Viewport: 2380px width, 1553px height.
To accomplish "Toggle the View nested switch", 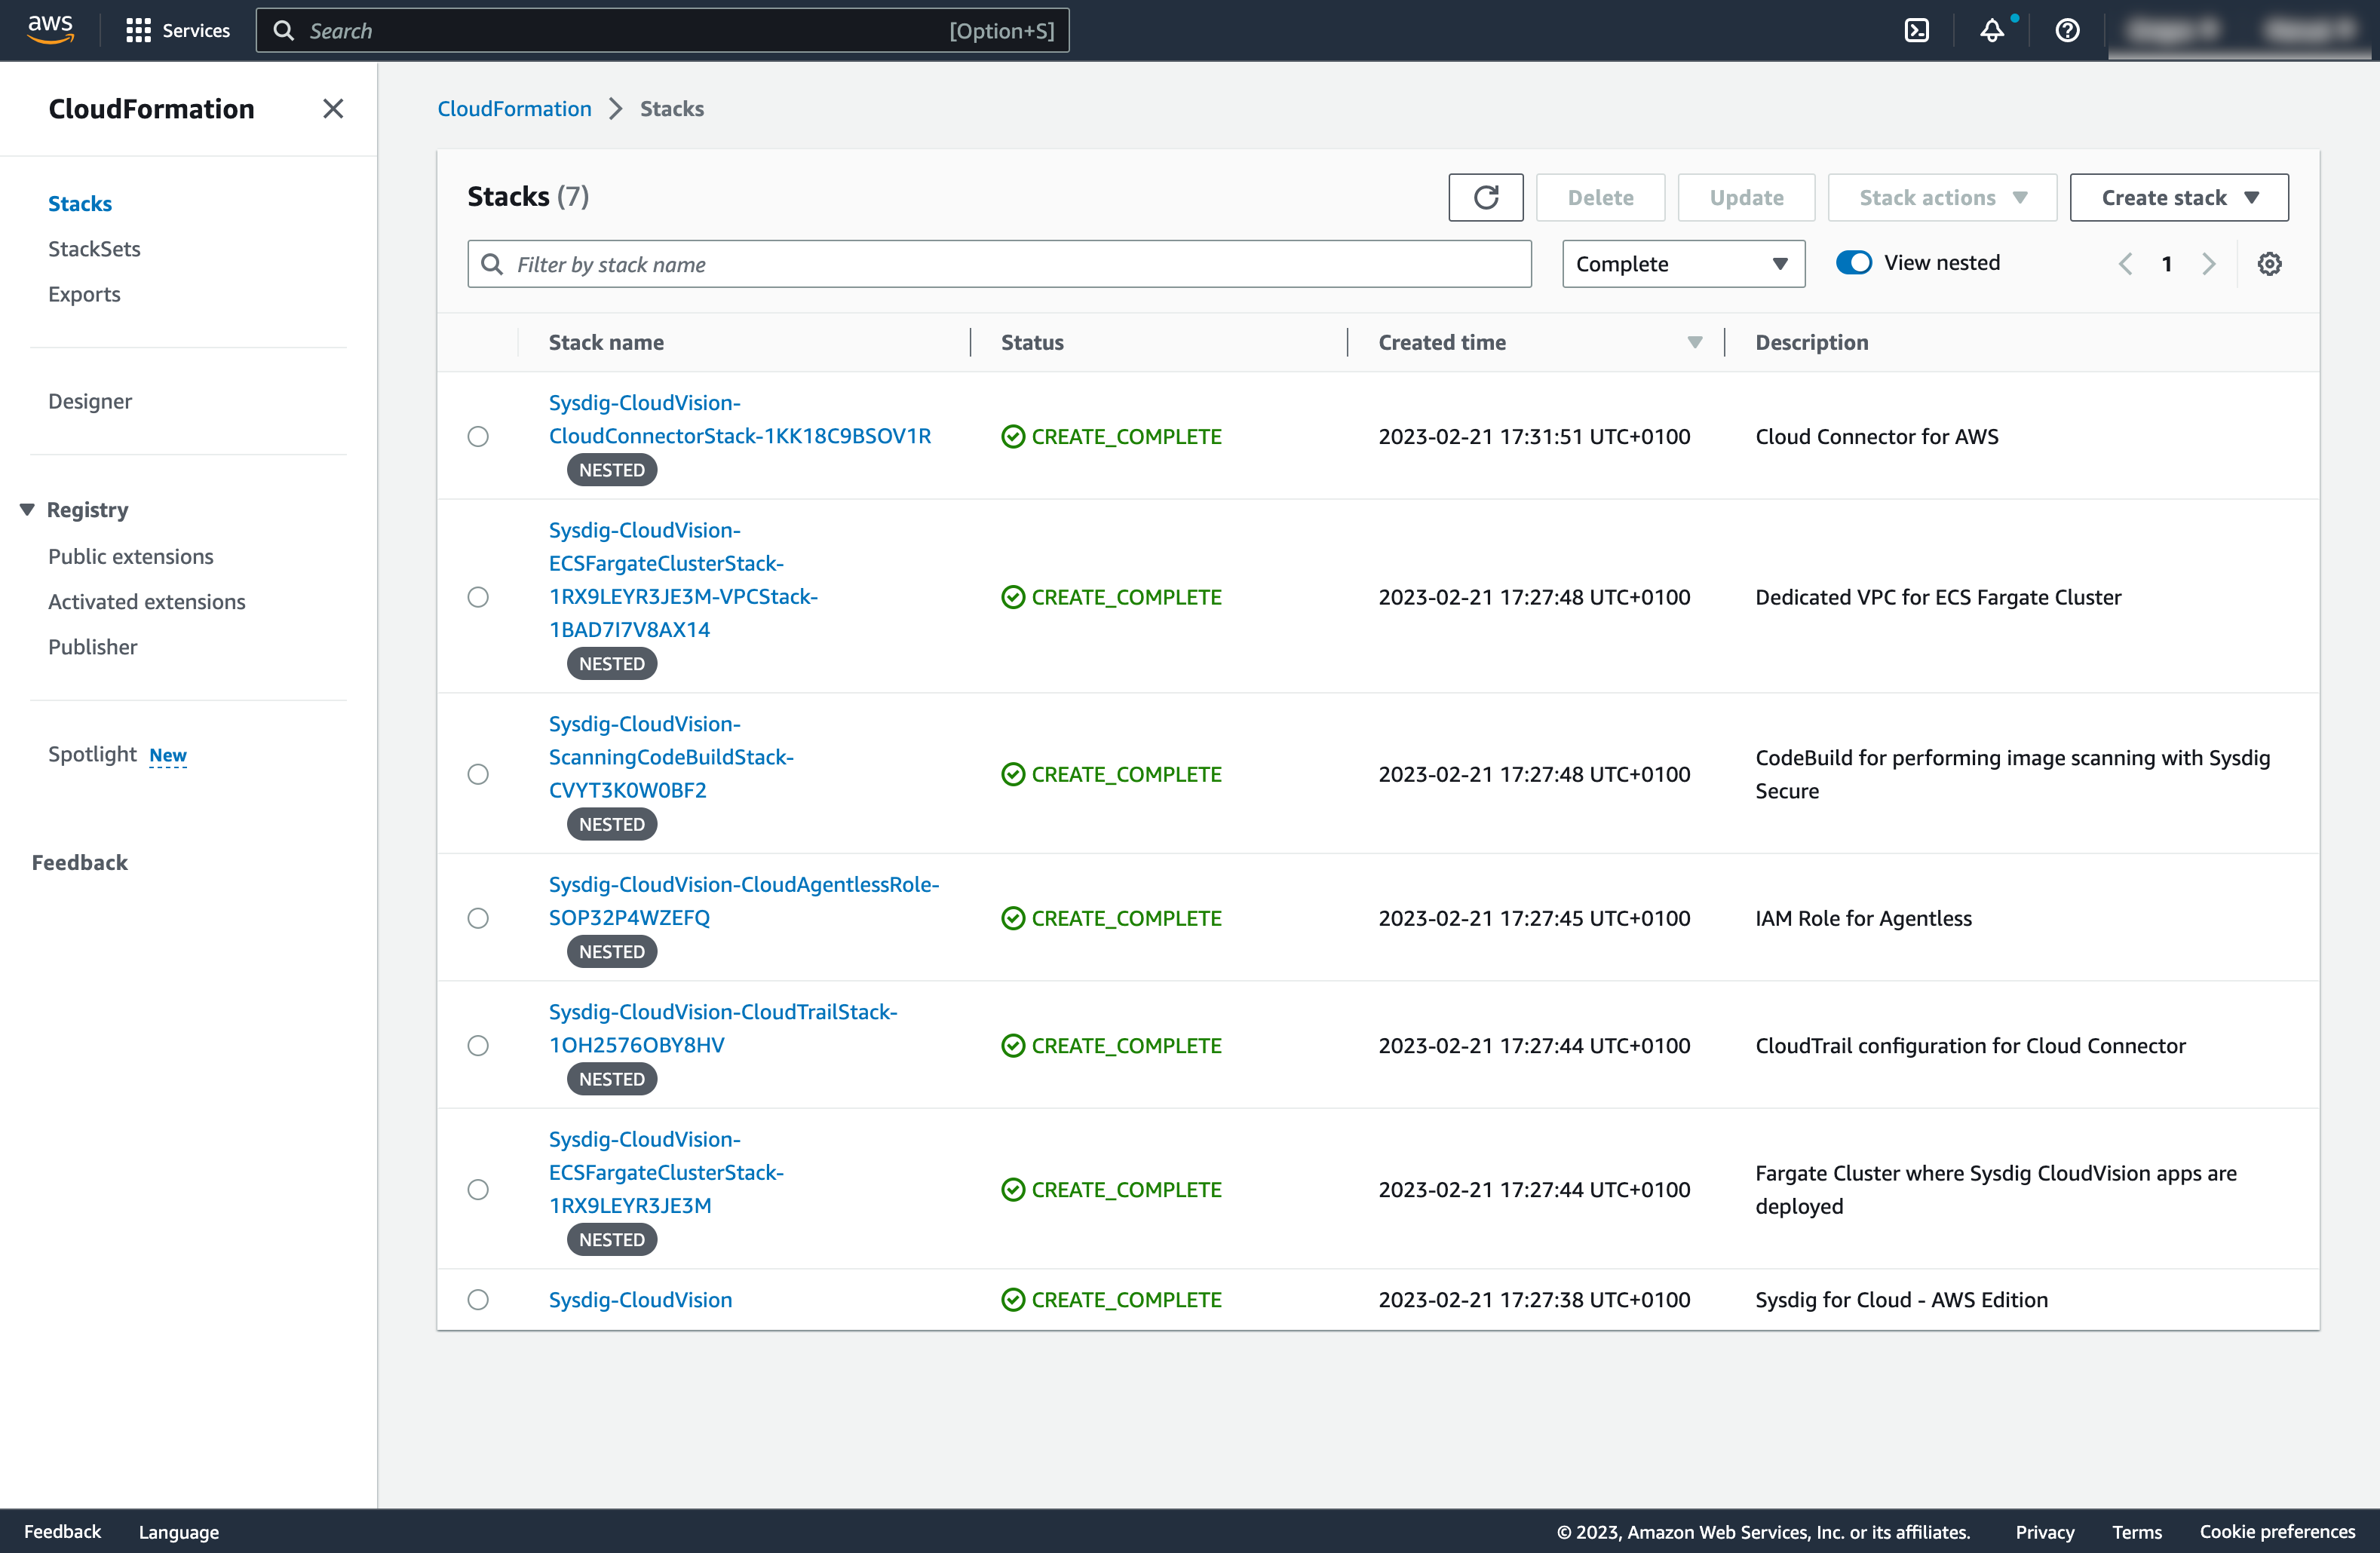I will coord(1854,262).
